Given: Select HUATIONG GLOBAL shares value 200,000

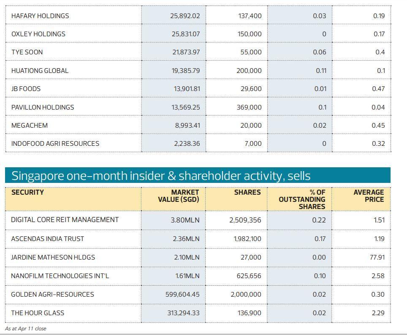Looking at the screenshot, I should (249, 71).
